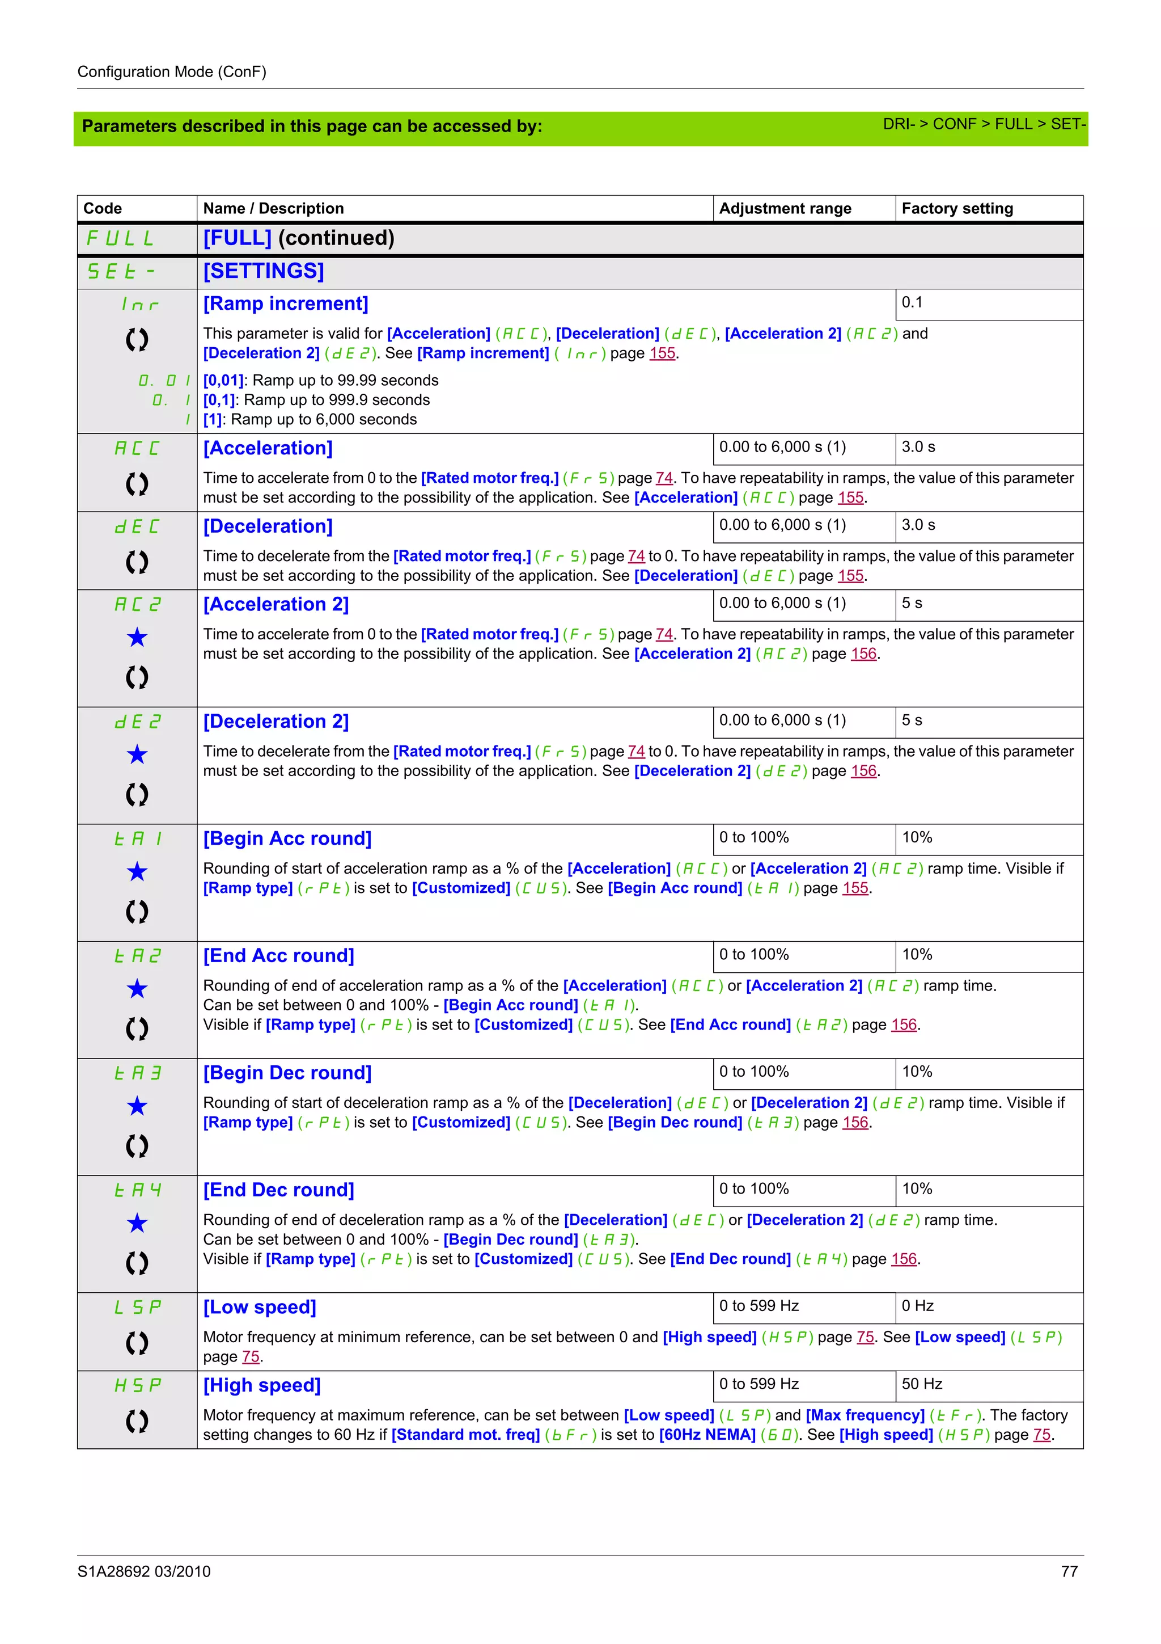
Task: Open page 155 link in Ramp increment description
Action: 662,354
